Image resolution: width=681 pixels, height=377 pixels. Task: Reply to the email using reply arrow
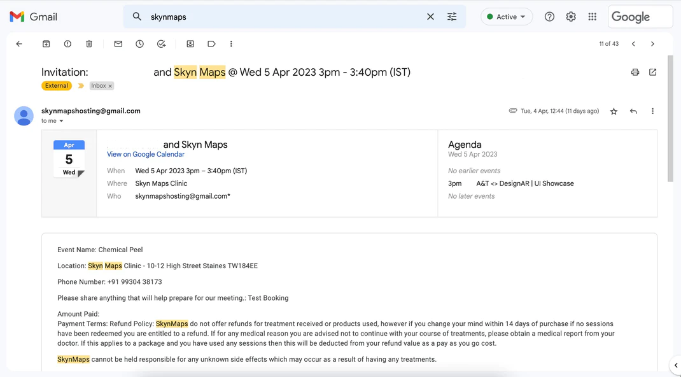pos(633,111)
